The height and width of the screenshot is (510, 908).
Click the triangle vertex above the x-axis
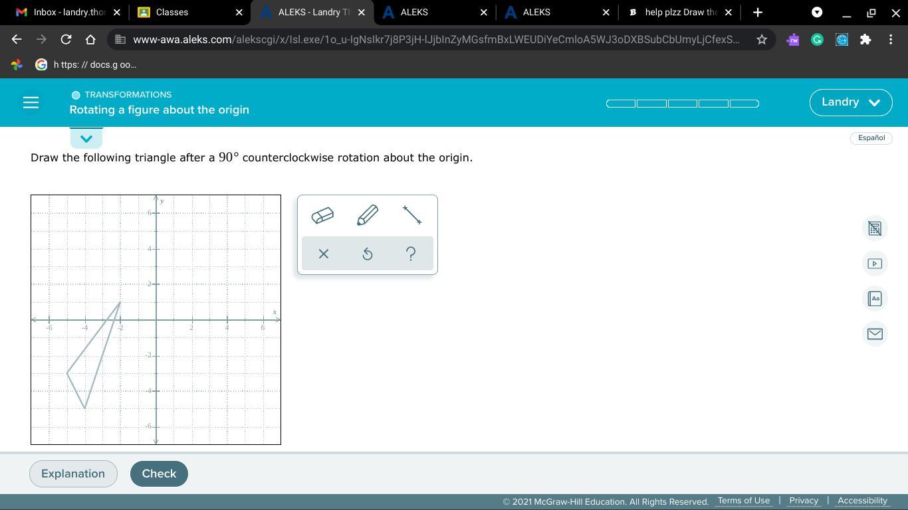(x=120, y=302)
